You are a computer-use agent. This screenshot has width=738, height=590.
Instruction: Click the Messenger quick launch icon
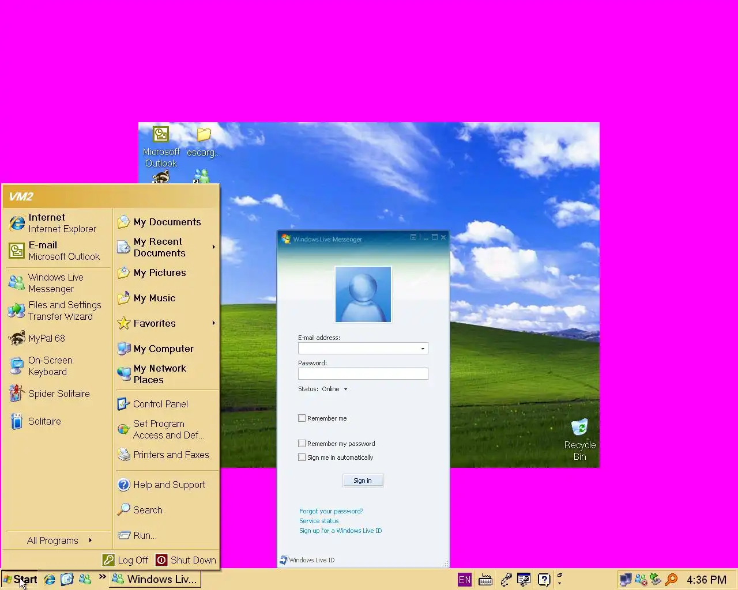pyautogui.click(x=85, y=579)
